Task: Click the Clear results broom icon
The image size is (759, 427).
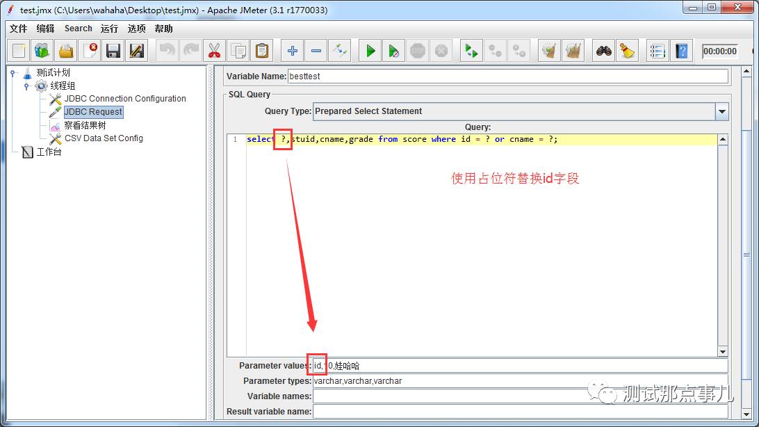Action: point(549,51)
